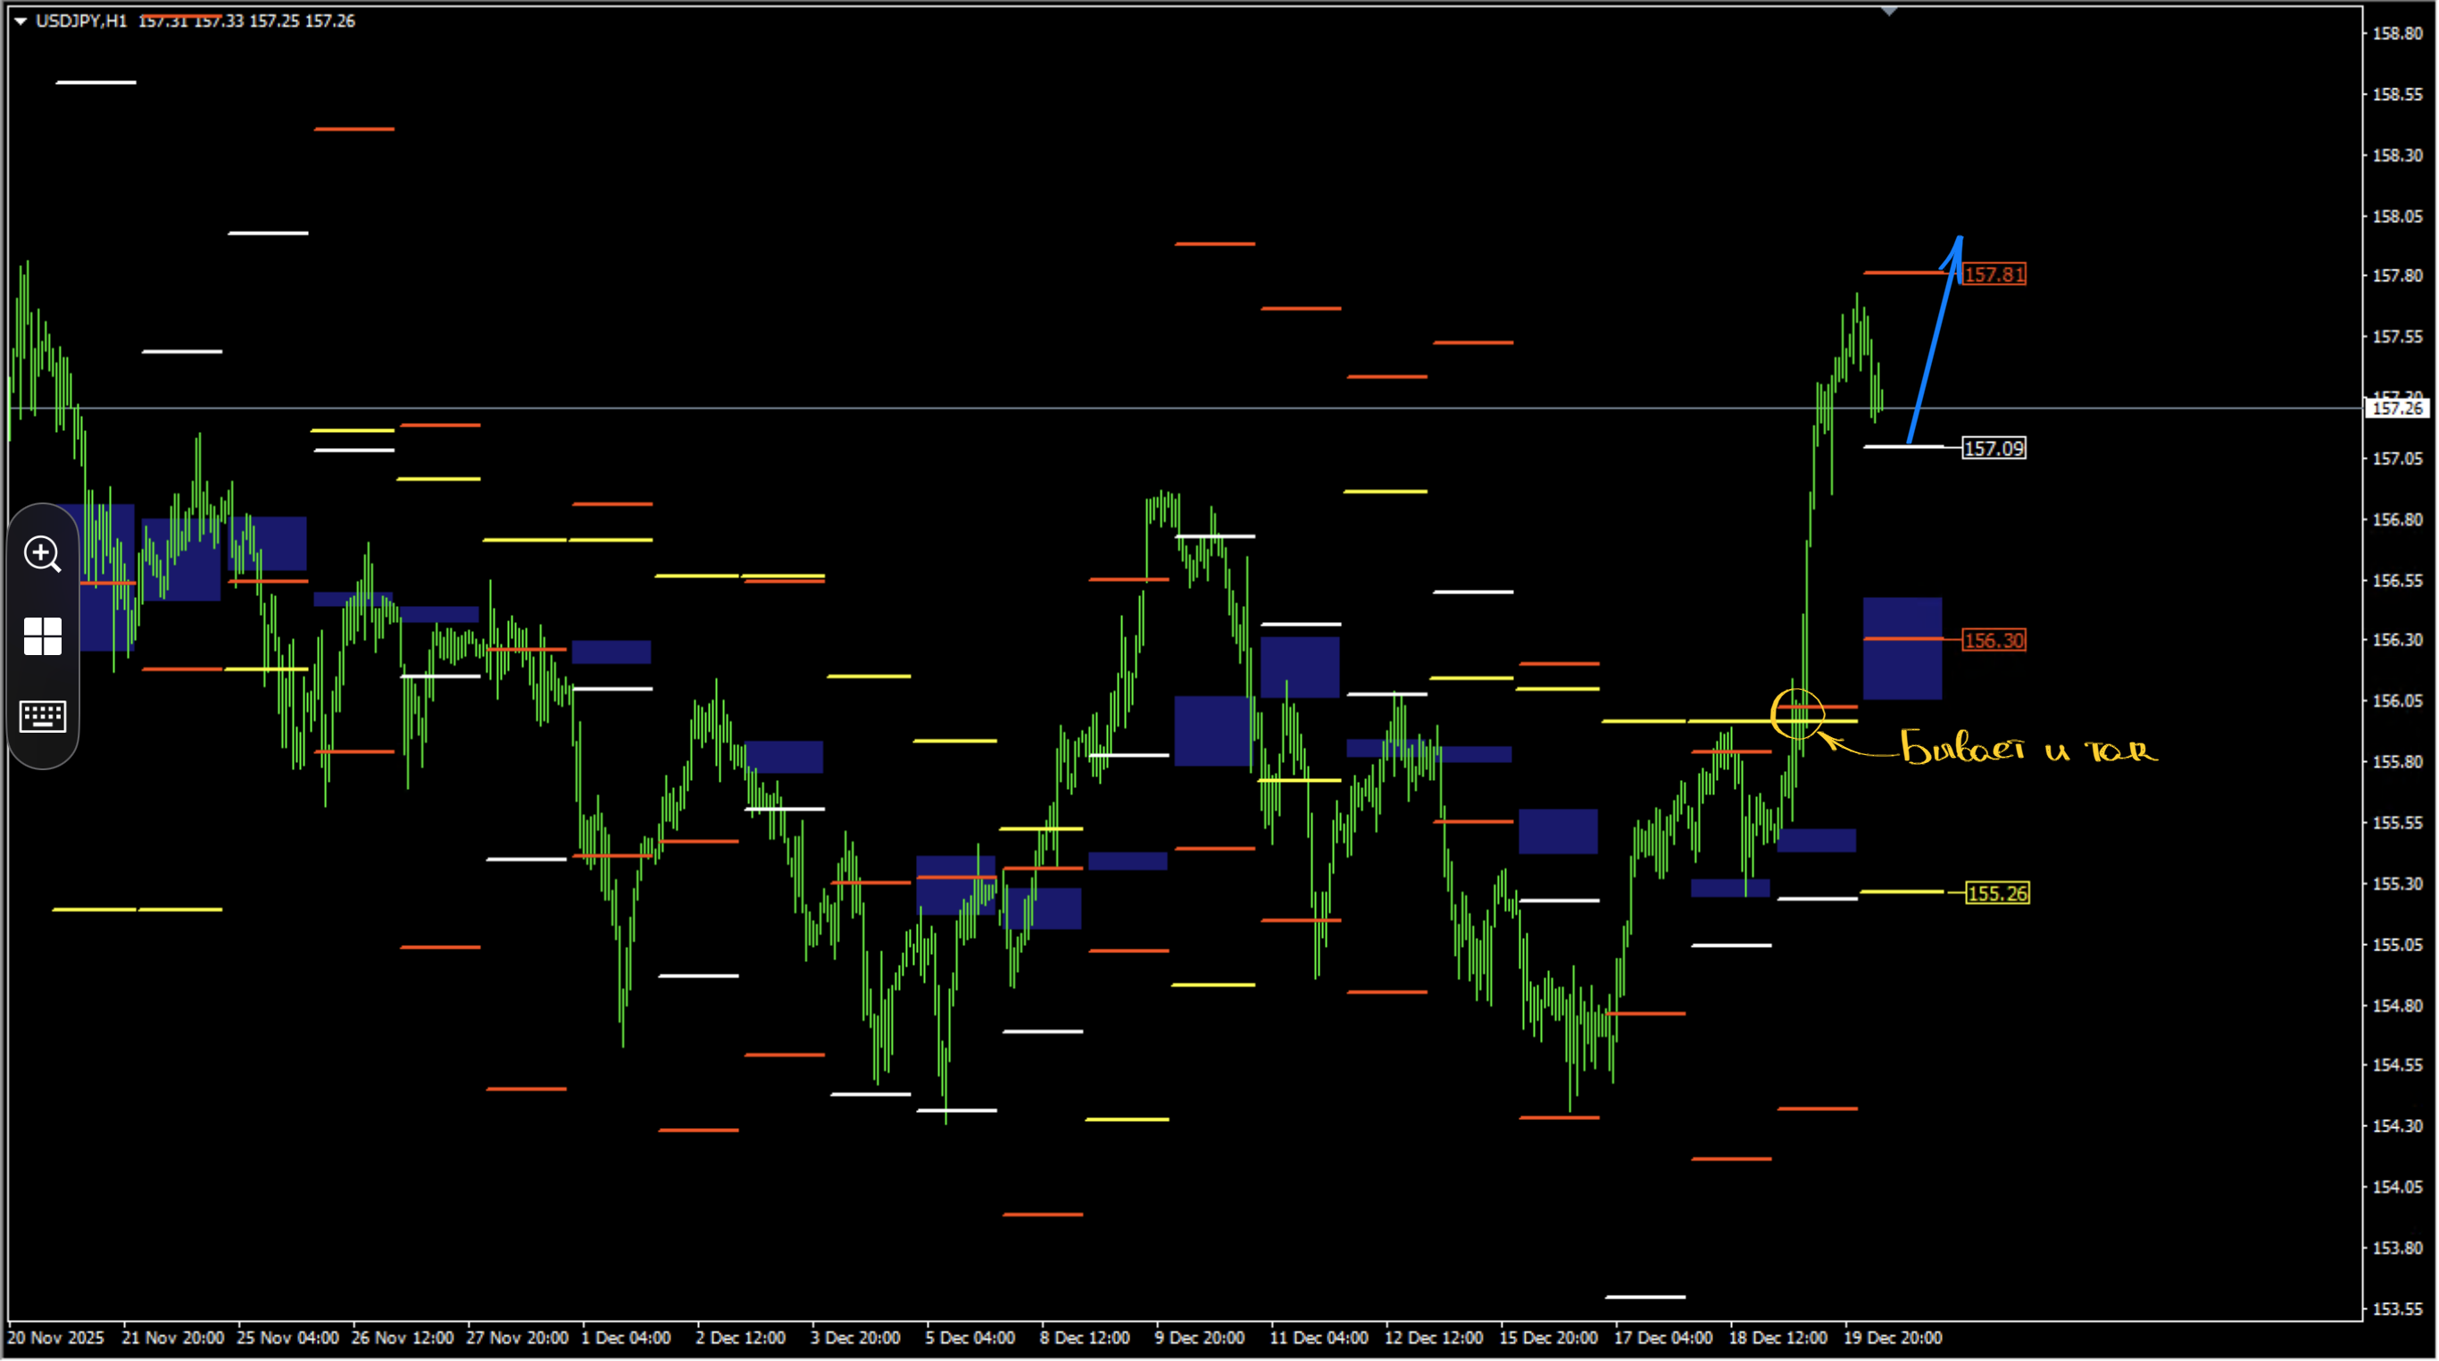
Task: Click the 20 Nov 2025 date label
Action: tap(56, 1339)
